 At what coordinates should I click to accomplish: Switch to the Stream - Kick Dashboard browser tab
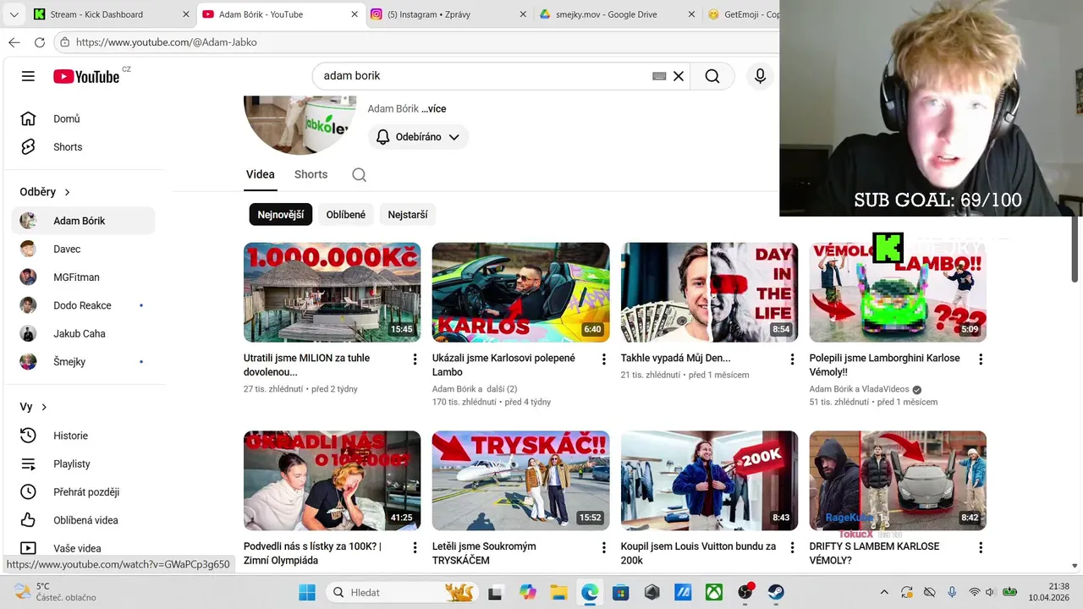tap(112, 14)
